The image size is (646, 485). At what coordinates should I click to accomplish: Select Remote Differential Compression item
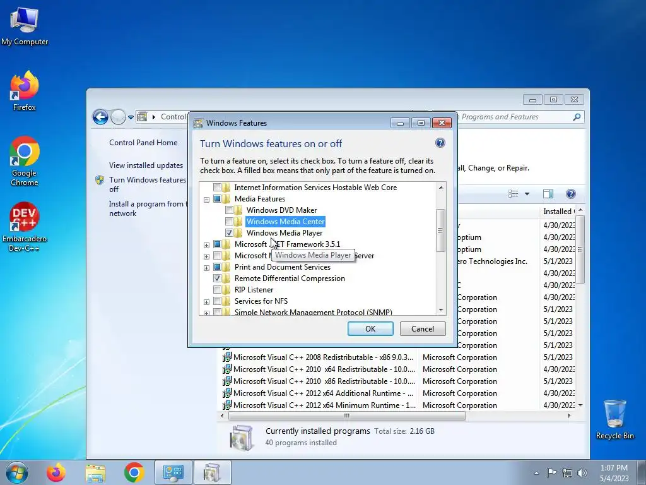(290, 278)
